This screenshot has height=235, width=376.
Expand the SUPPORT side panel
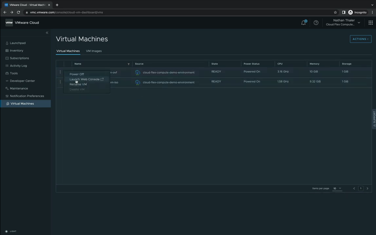[x=374, y=119]
